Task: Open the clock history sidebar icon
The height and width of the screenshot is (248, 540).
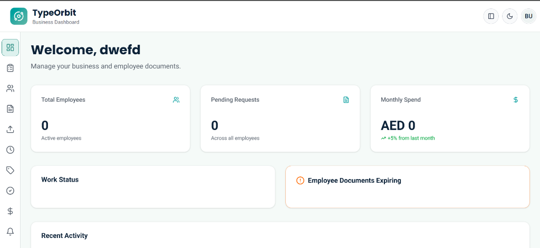Action: [10, 150]
